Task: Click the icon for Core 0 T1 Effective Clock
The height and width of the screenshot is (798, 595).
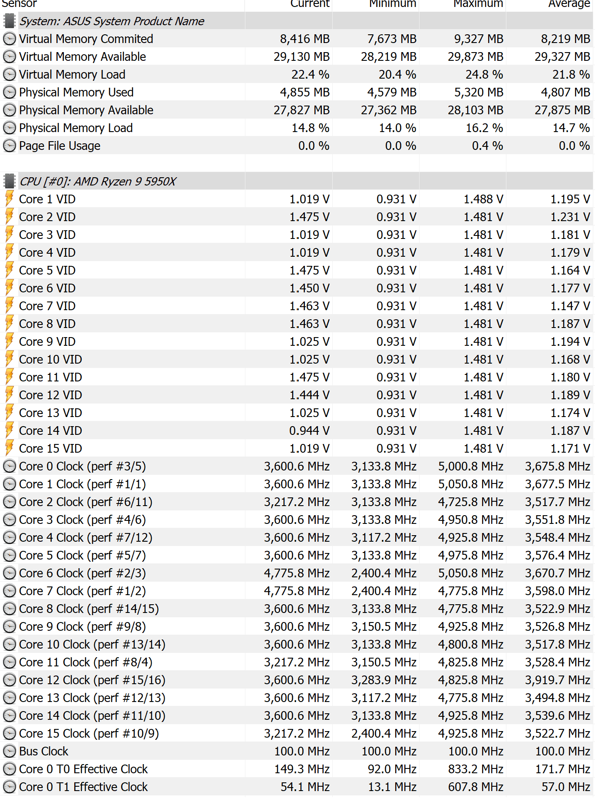Action: pos(9,787)
